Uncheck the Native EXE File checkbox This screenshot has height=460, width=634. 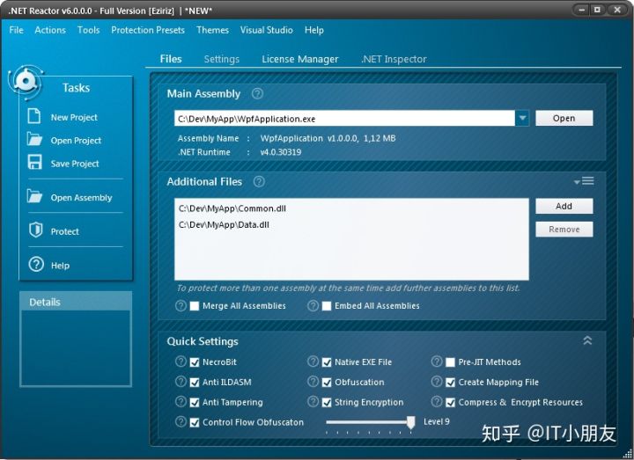[327, 362]
